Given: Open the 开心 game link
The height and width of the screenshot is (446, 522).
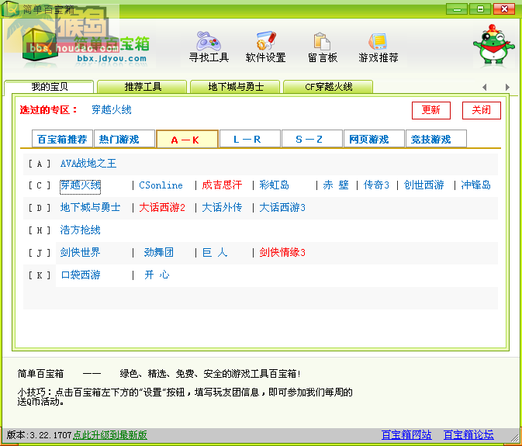Looking at the screenshot, I should [157, 275].
